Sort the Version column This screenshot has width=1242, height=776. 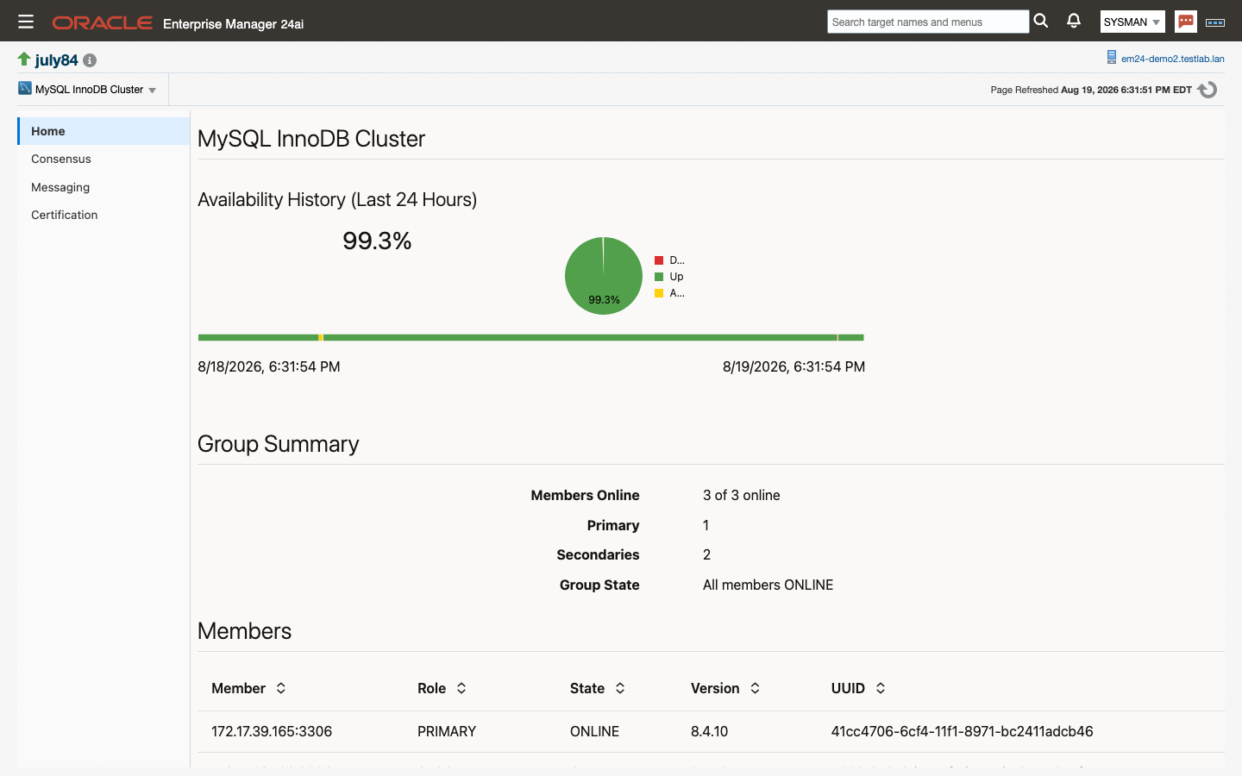pyautogui.click(x=755, y=688)
